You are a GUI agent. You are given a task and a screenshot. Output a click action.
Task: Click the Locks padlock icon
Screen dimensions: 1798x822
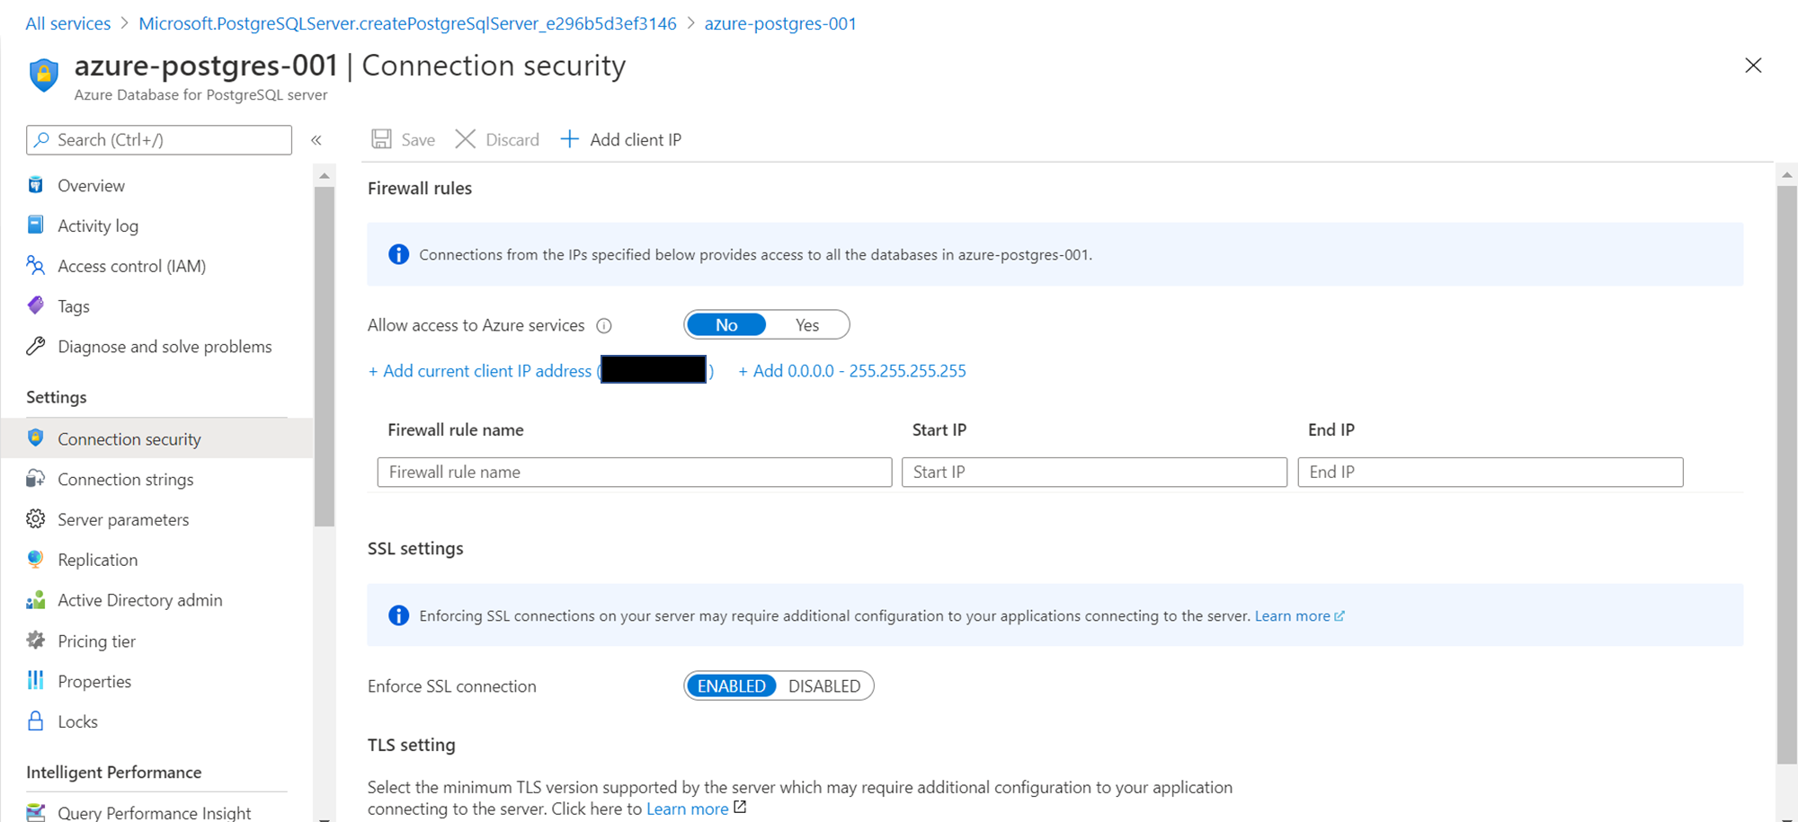pos(36,721)
